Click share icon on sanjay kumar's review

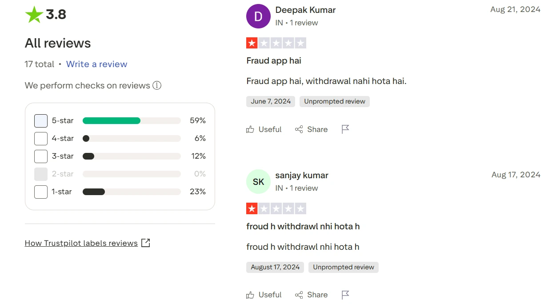(299, 295)
